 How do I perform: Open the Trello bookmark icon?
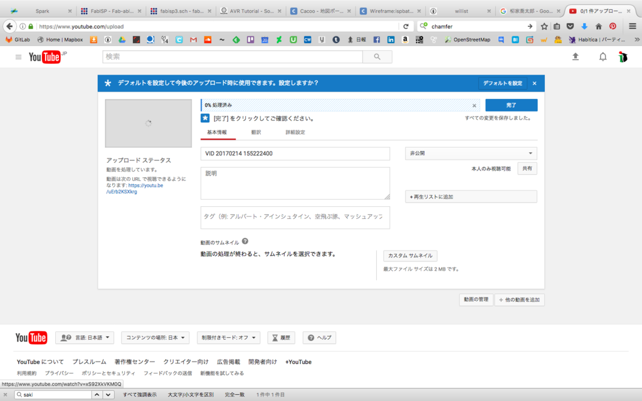250,39
